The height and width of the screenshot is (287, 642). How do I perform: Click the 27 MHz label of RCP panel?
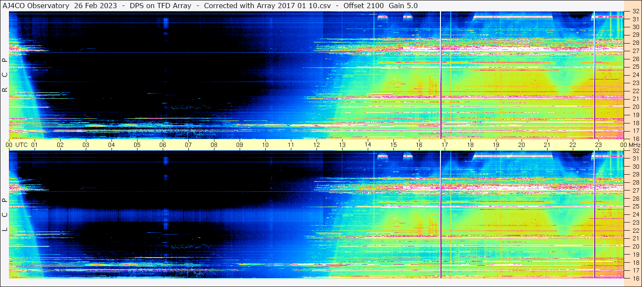636,51
